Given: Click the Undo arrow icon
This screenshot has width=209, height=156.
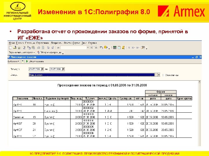Looking at the screenshot, I should pyautogui.click(x=48, y=48).
